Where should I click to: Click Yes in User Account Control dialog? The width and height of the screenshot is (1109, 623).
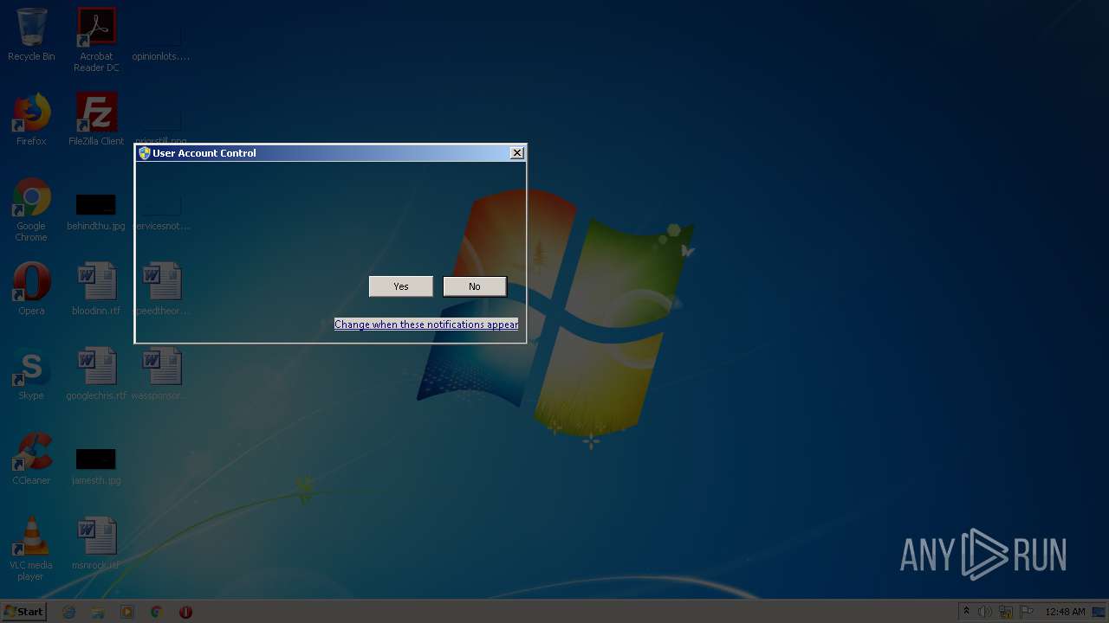[400, 286]
